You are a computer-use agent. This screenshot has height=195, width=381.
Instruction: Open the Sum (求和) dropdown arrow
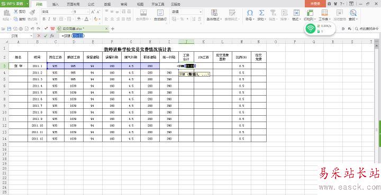(x=265, y=19)
